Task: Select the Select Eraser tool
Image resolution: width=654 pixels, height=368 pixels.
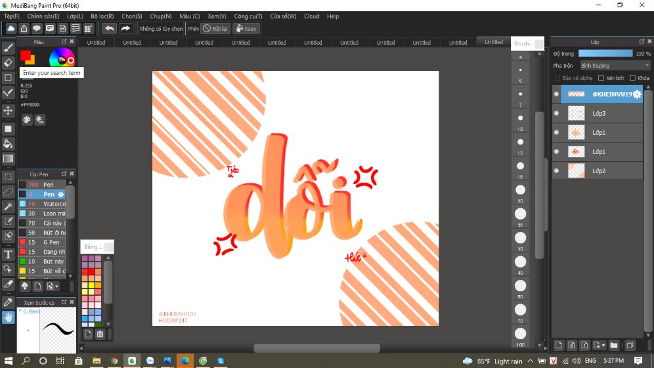Action: (8, 236)
